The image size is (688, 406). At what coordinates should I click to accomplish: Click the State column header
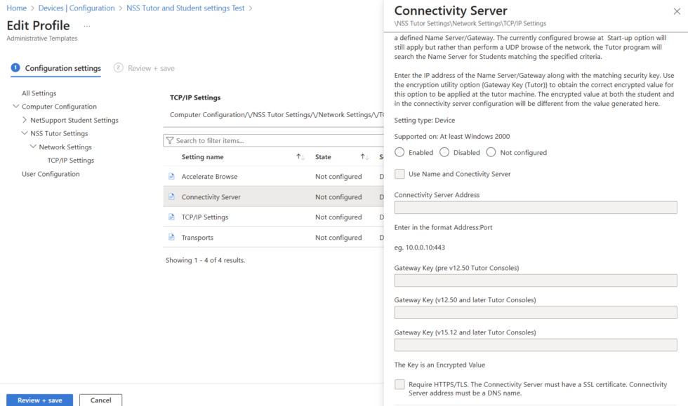(x=323, y=156)
